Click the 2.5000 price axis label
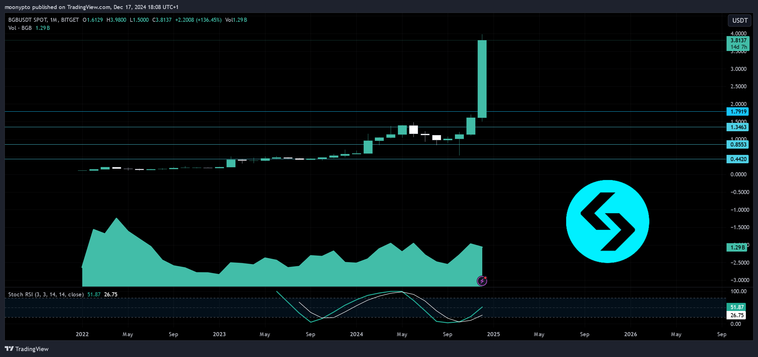 [x=738, y=86]
